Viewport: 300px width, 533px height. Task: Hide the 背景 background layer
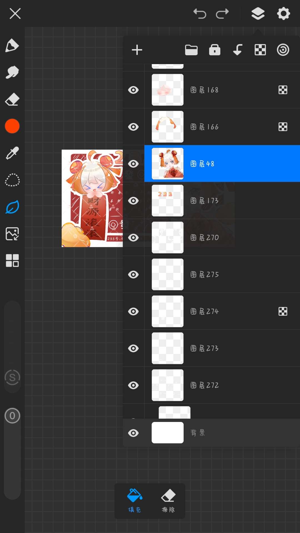[x=133, y=433]
